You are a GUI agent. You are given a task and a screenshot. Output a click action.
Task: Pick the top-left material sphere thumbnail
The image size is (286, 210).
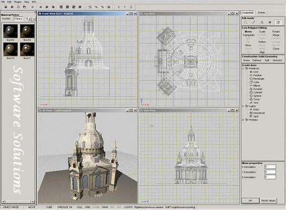(x=10, y=31)
